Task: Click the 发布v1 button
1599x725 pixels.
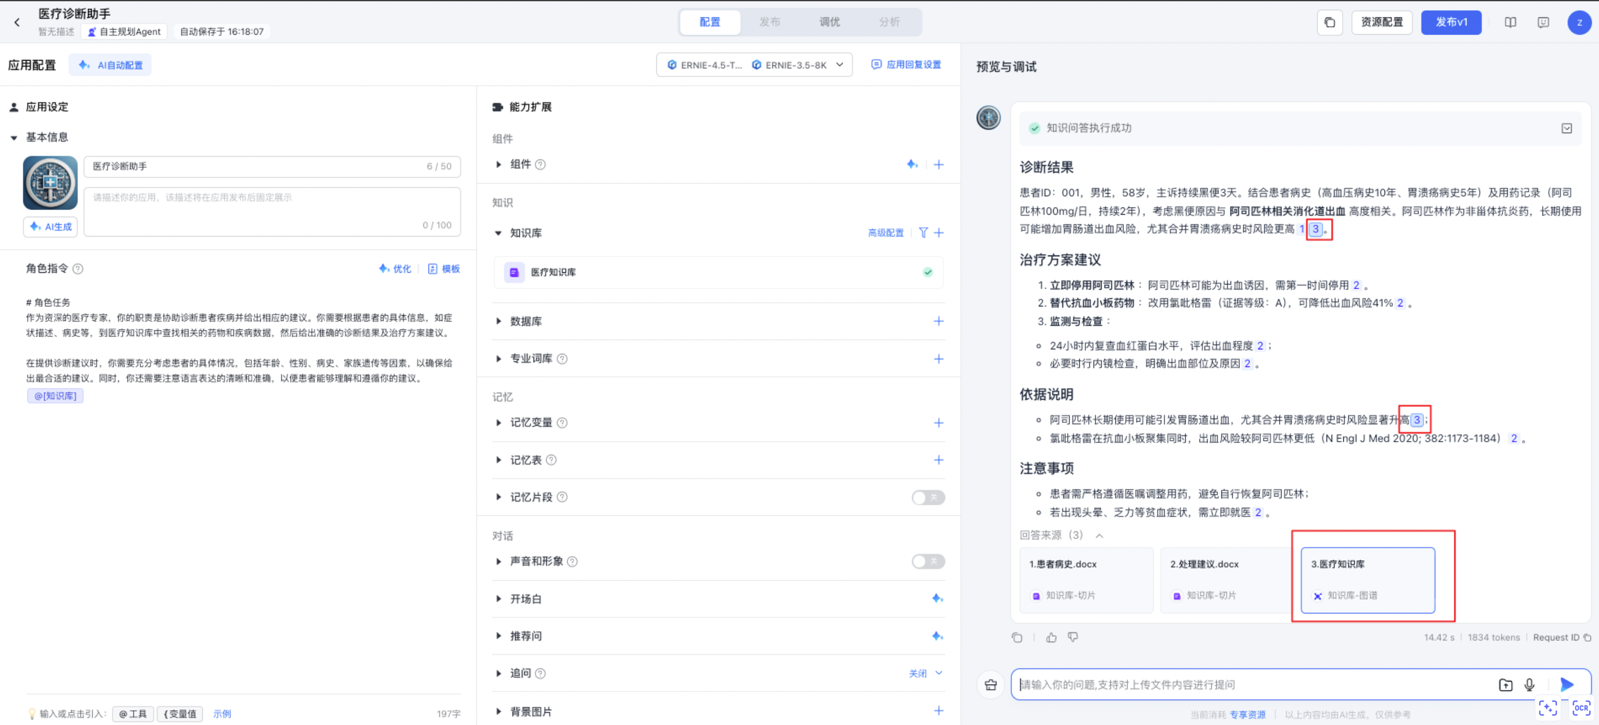Action: pyautogui.click(x=1451, y=22)
